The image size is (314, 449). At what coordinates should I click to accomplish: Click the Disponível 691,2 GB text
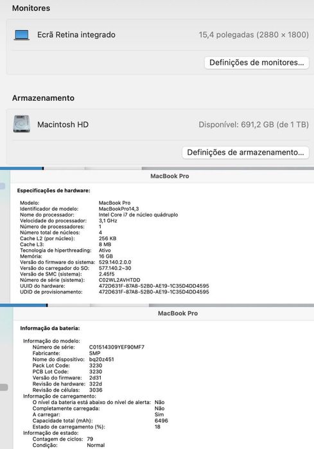pyautogui.click(x=254, y=125)
